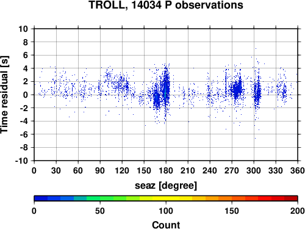Click the colorbar tick label 50
The image size is (305, 229).
tap(100, 211)
